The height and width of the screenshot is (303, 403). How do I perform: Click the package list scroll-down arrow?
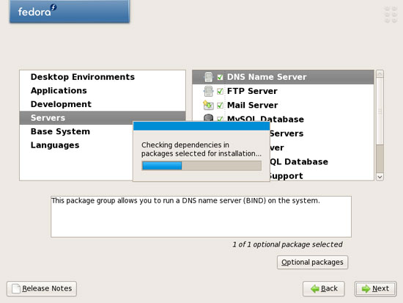(x=380, y=177)
